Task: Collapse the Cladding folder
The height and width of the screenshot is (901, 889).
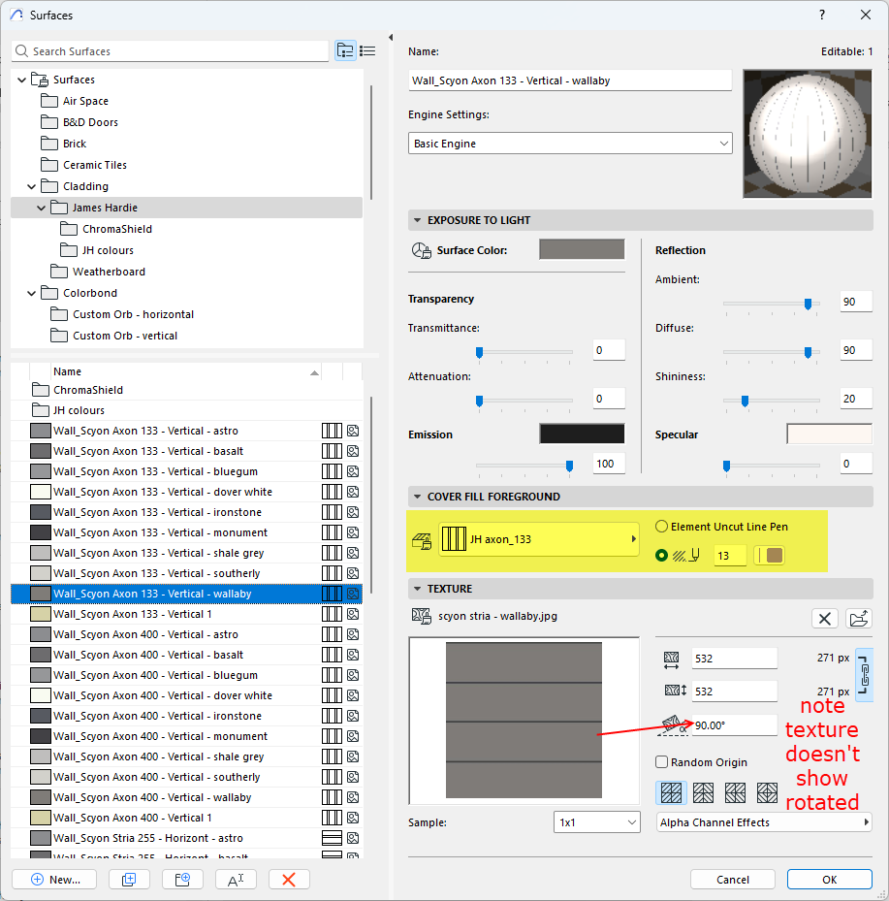Action: (x=32, y=186)
